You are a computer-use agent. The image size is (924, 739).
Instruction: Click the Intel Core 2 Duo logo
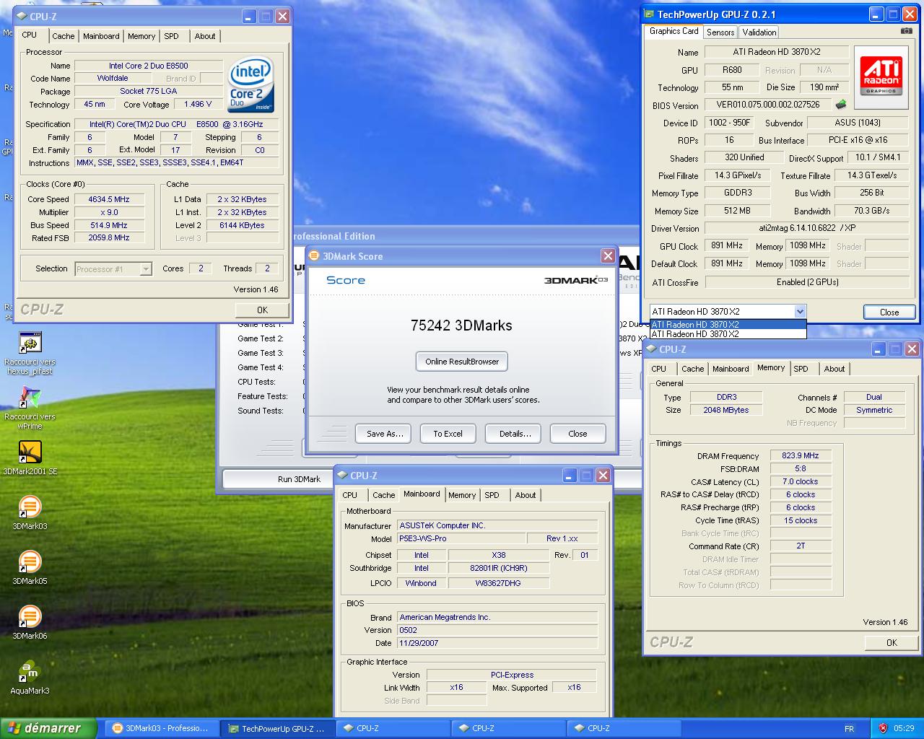(250, 84)
